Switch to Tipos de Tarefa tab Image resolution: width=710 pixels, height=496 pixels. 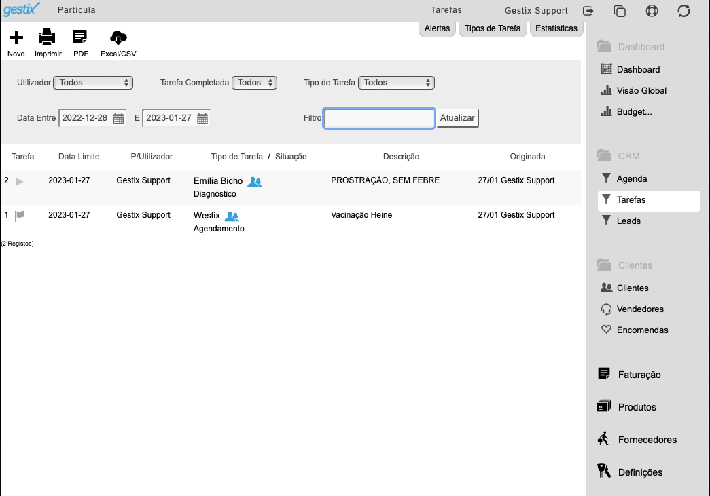pos(493,28)
